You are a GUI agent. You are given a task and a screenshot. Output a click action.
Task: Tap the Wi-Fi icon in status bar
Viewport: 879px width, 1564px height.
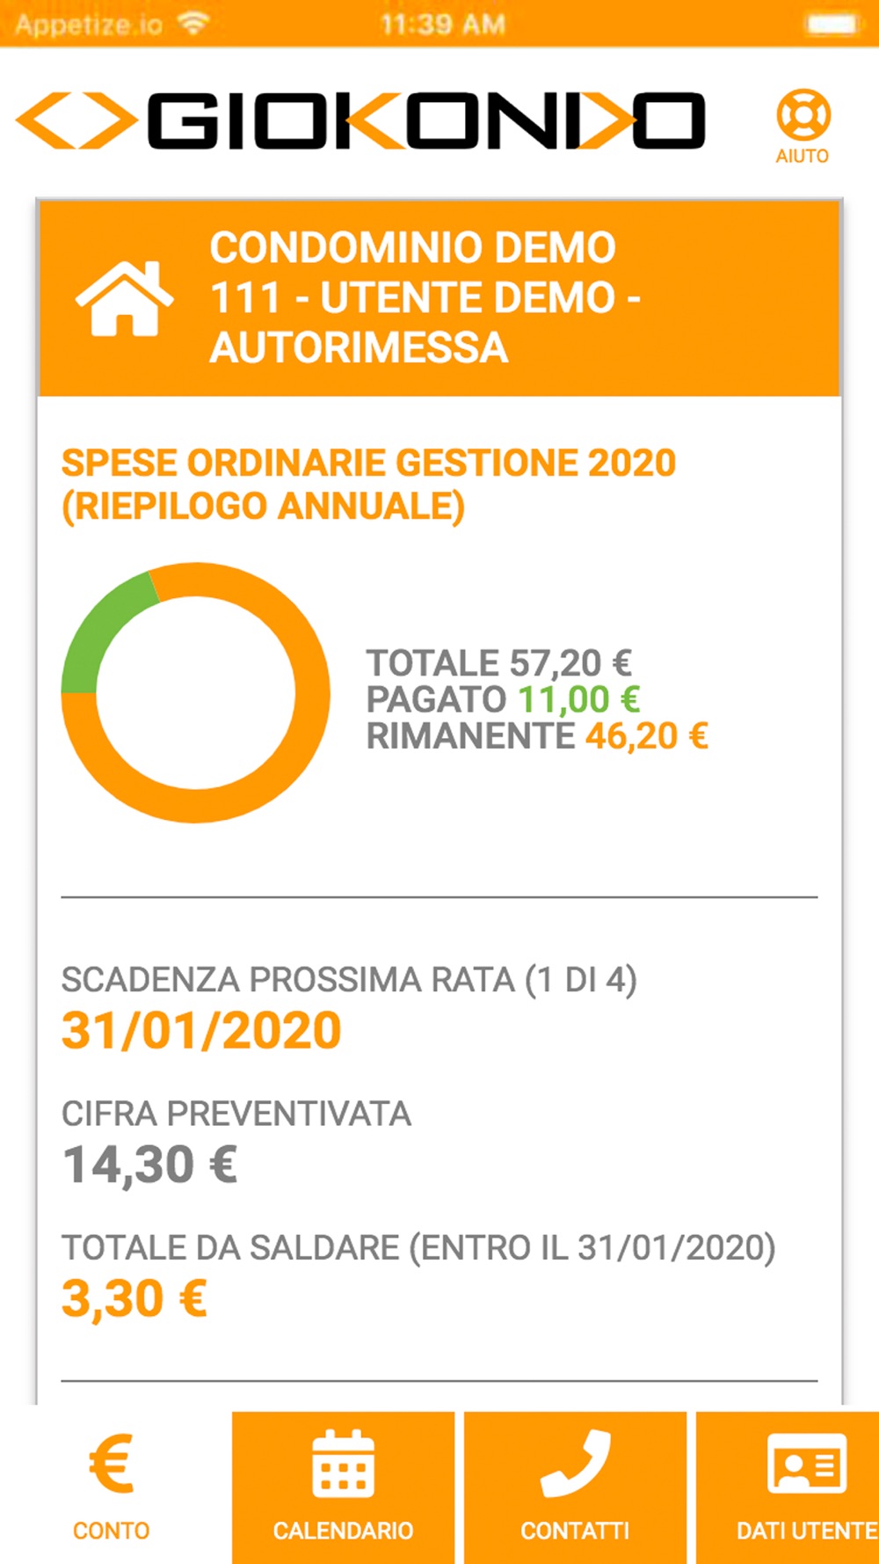[193, 24]
